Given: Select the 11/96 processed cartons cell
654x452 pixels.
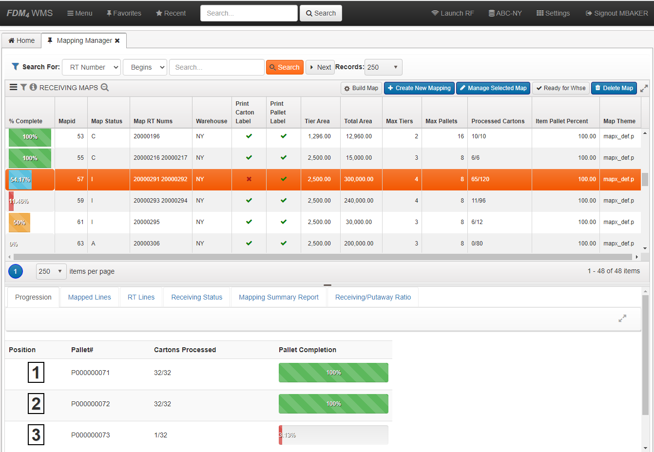Looking at the screenshot, I should point(500,201).
